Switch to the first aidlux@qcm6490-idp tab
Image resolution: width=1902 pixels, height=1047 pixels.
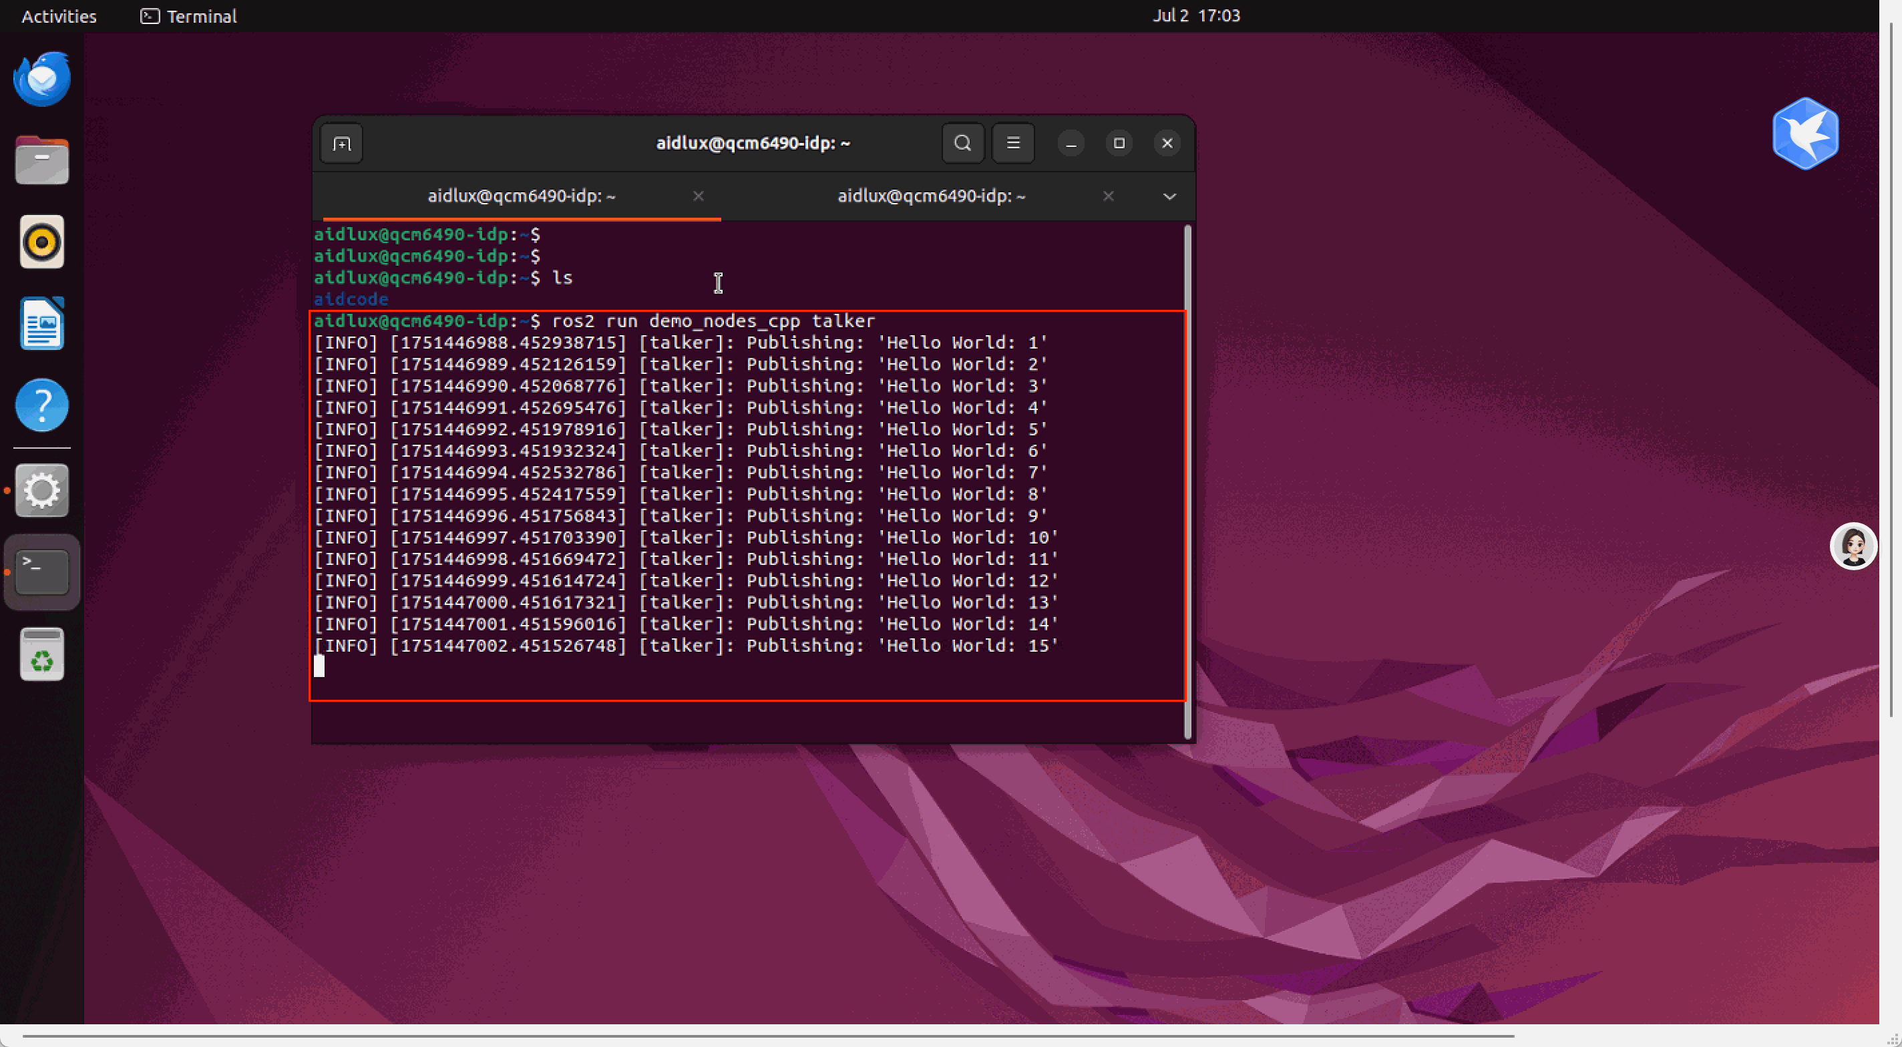coord(522,196)
